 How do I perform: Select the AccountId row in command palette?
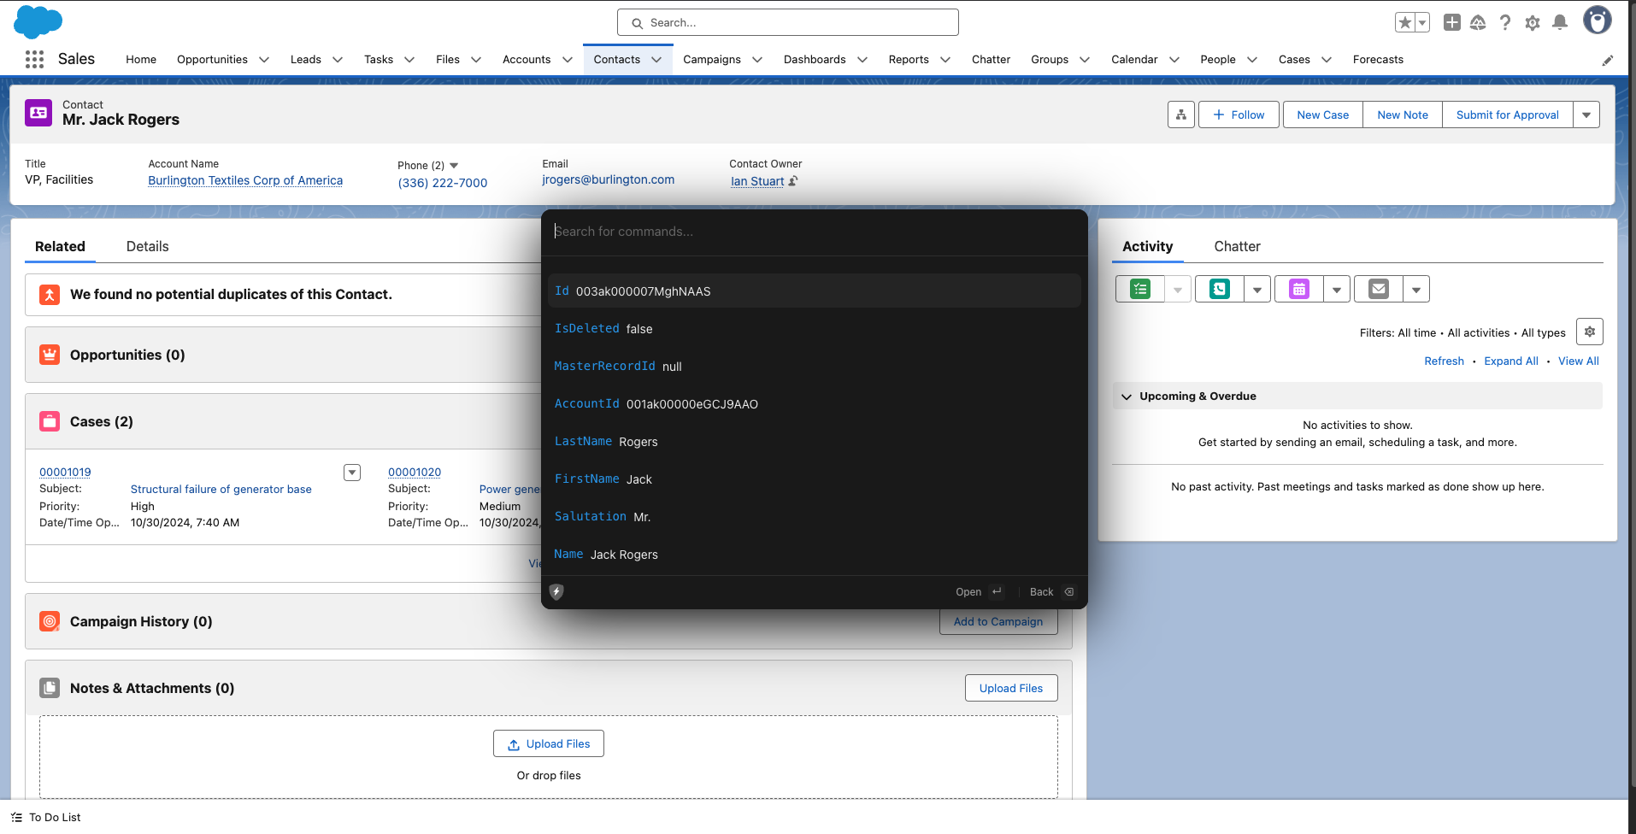click(814, 403)
